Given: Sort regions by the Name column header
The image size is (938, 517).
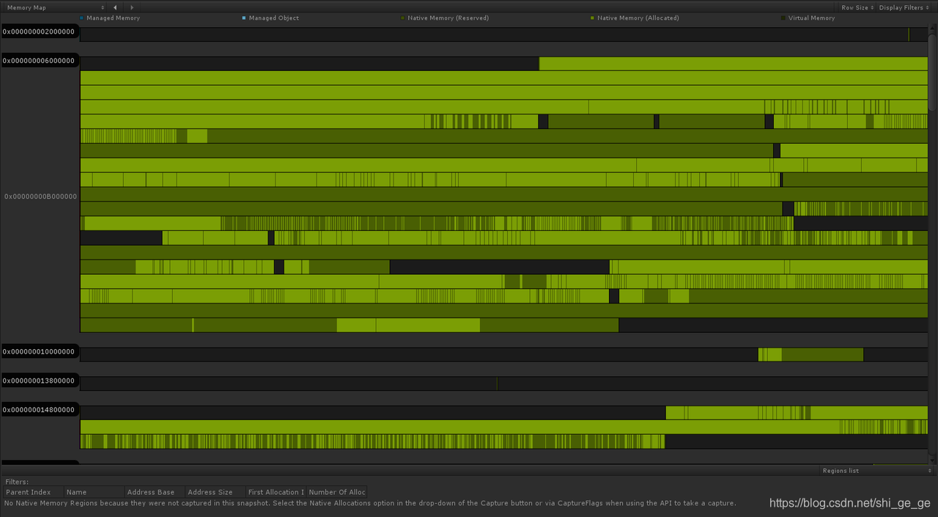Looking at the screenshot, I should point(75,492).
